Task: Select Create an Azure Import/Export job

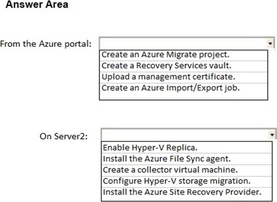Action: (x=170, y=87)
